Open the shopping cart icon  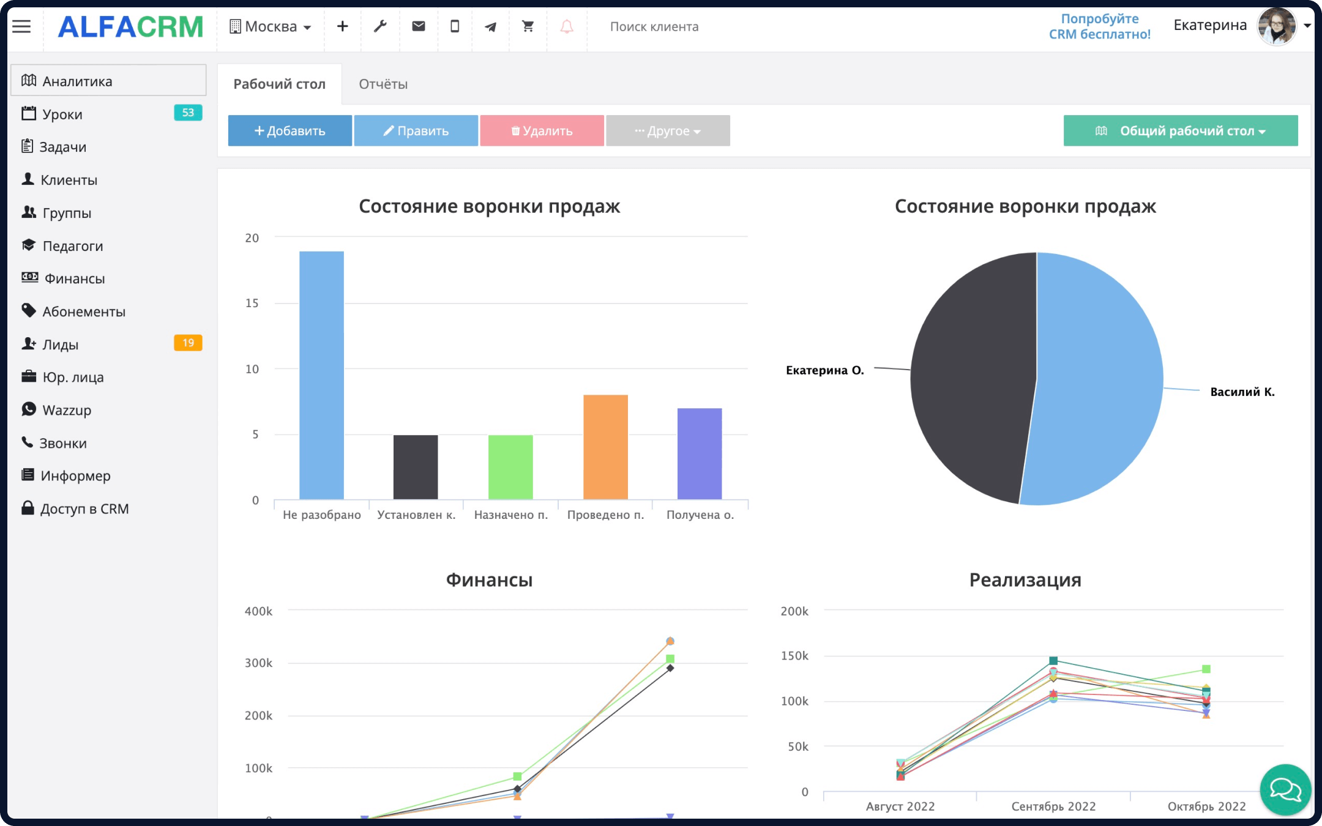tap(527, 26)
